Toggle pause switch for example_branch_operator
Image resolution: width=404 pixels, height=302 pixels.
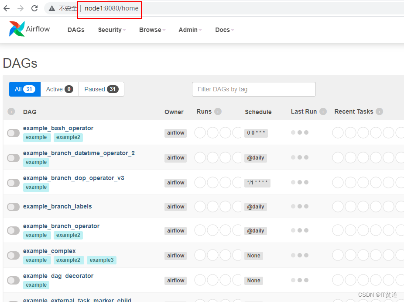[14, 230]
